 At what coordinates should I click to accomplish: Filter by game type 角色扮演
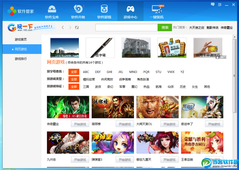pos(143,79)
